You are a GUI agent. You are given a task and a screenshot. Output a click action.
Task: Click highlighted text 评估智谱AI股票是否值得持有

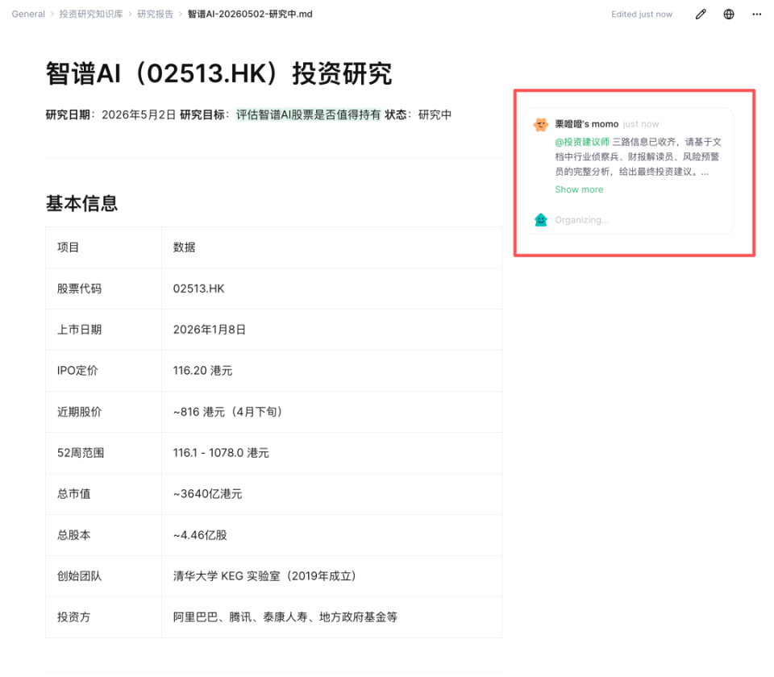click(308, 114)
